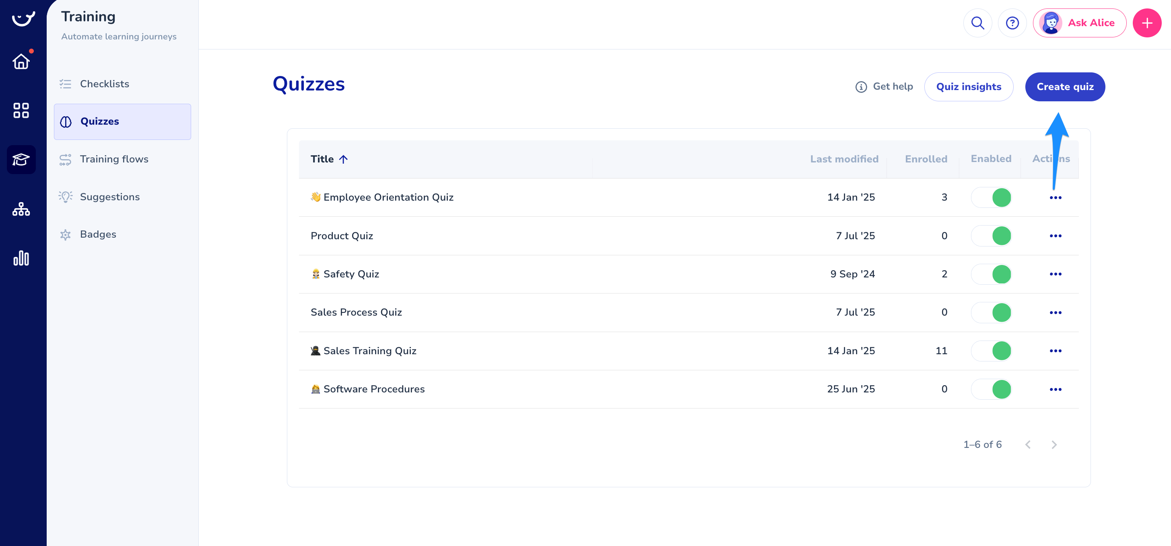
Task: Open the question mark help icon
Action: 1012,23
